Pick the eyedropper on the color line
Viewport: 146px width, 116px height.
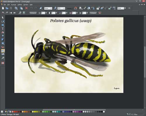(x=8, y=112)
